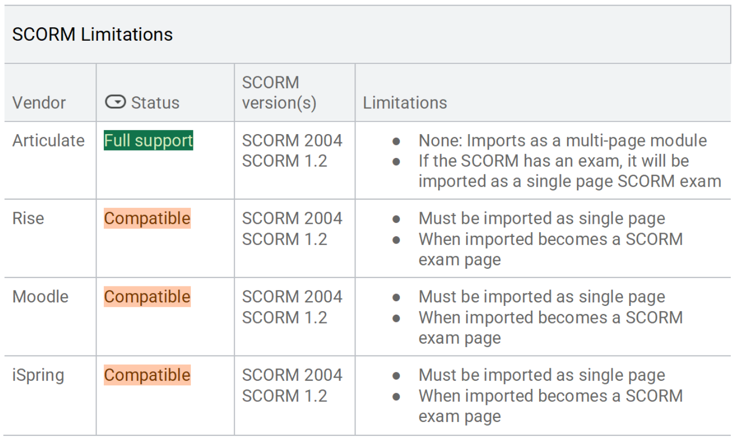The width and height of the screenshot is (741, 439).
Task: Click the 'None: Imports as a multi-page module' bullet
Action: pyautogui.click(x=562, y=140)
